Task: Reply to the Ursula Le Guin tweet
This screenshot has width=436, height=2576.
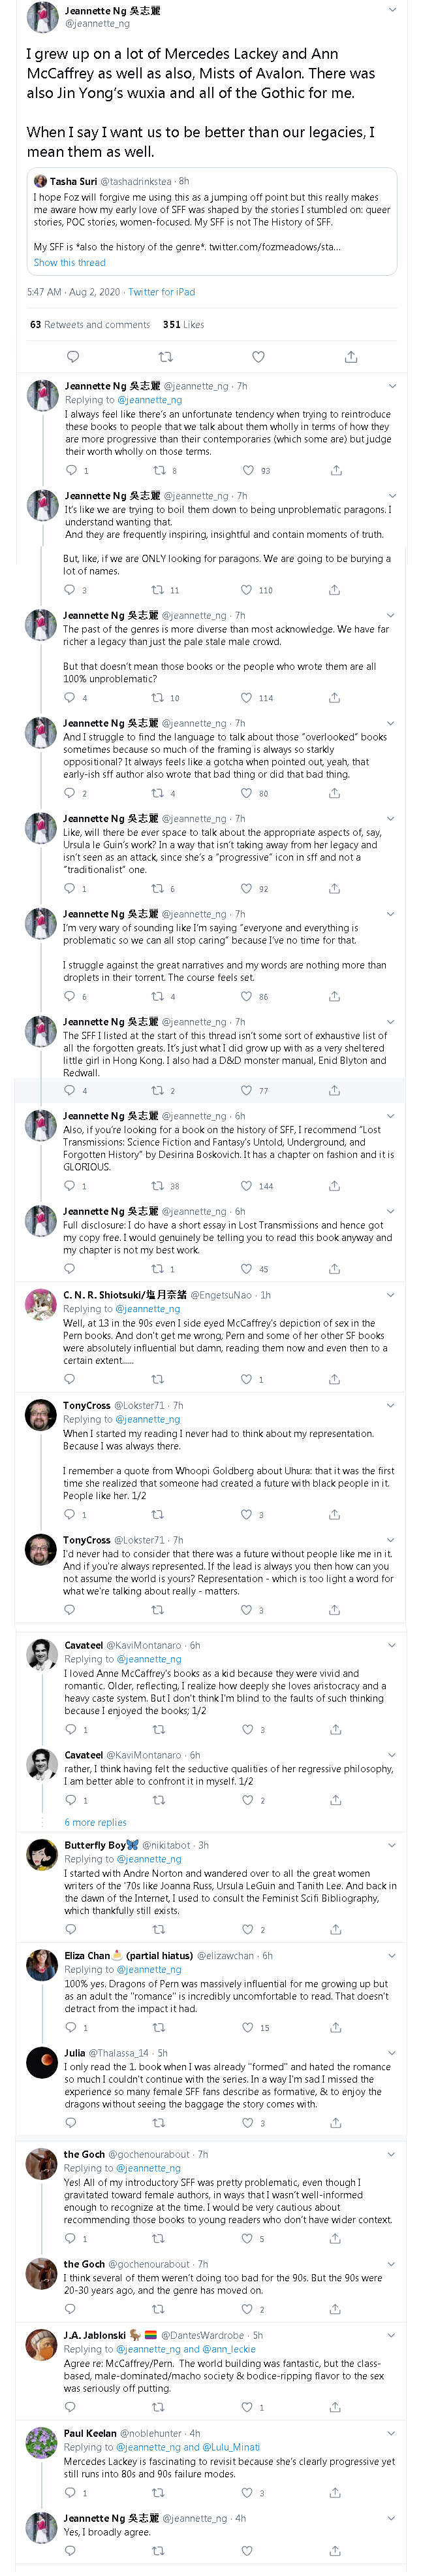Action: click(x=70, y=888)
